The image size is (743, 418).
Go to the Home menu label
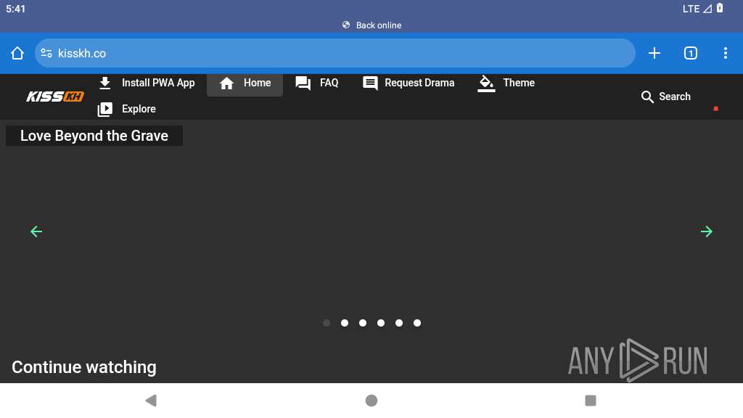tap(258, 83)
